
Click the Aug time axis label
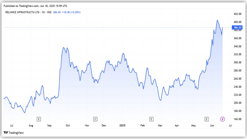tap(31, 125)
